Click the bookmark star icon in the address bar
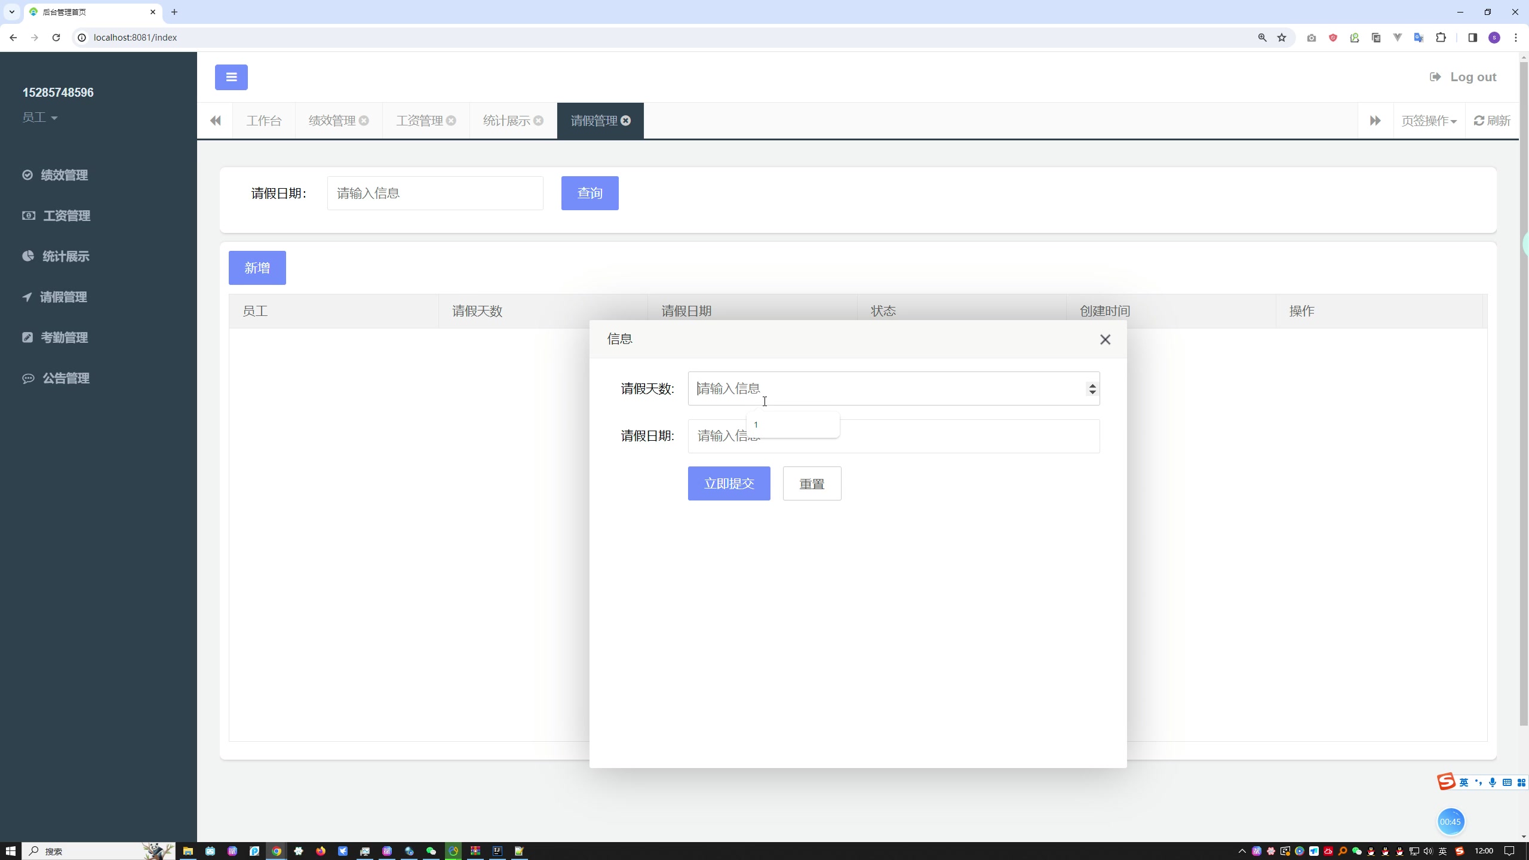Image resolution: width=1529 pixels, height=860 pixels. click(1282, 38)
